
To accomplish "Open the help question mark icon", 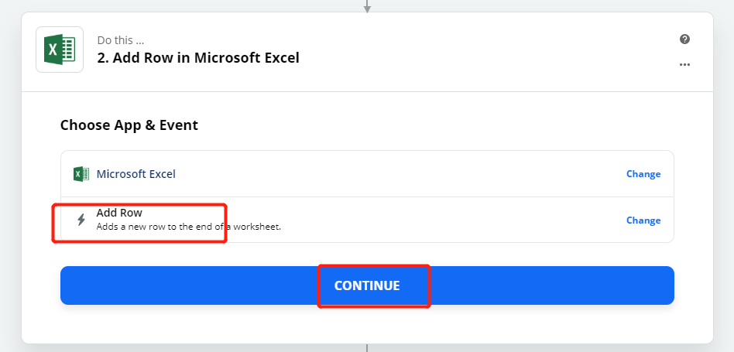I will pos(684,39).
